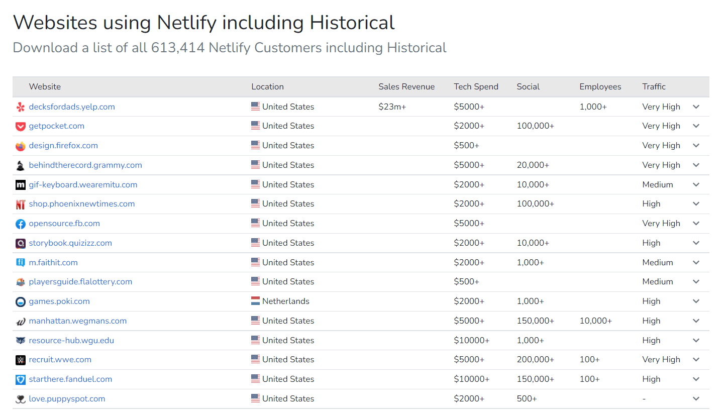Click the Very High traffic label for opensource.fb.com
The image size is (724, 412).
click(661, 223)
